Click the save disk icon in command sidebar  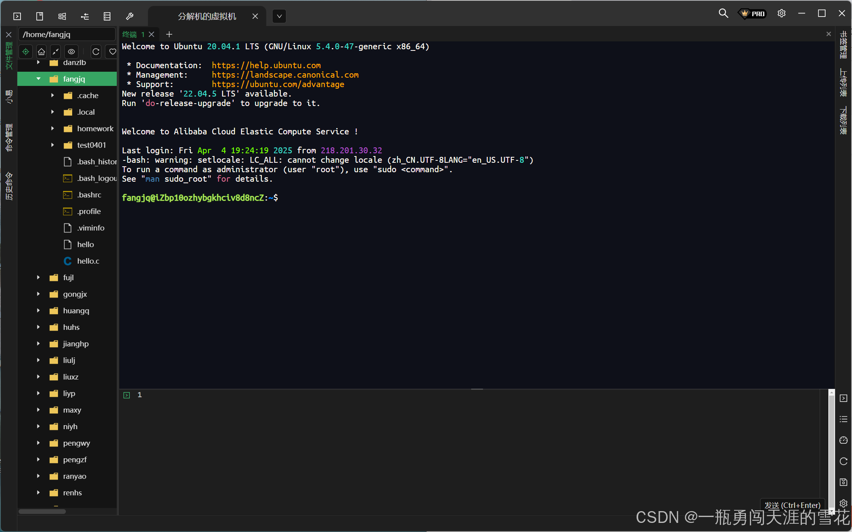(843, 482)
